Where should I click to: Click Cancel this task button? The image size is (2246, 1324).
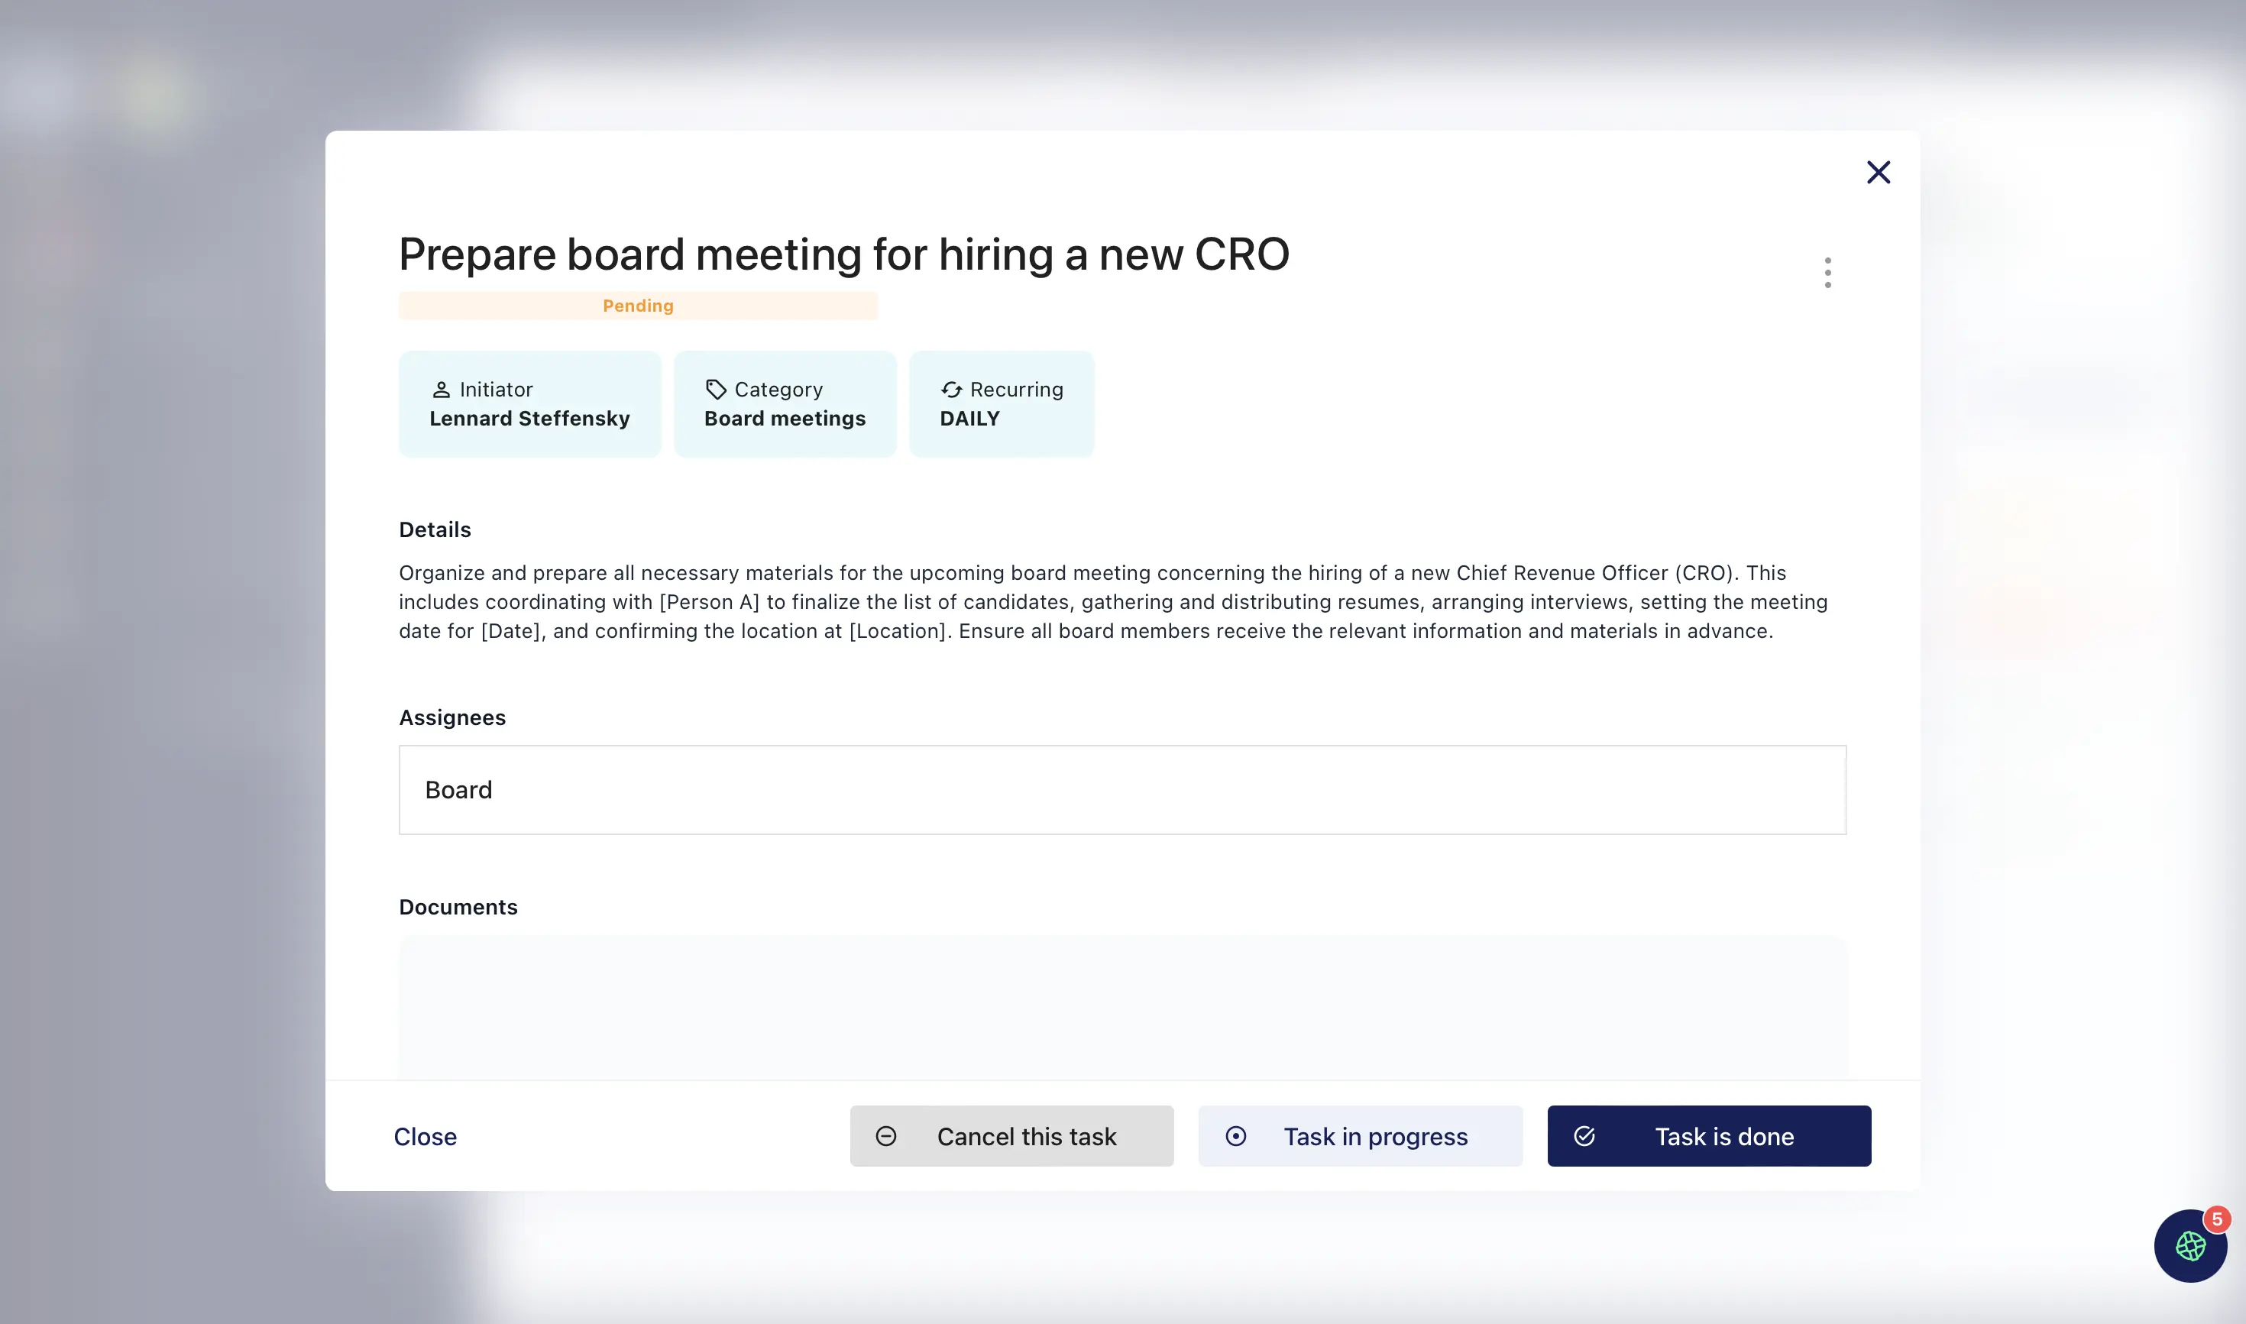(x=1011, y=1136)
